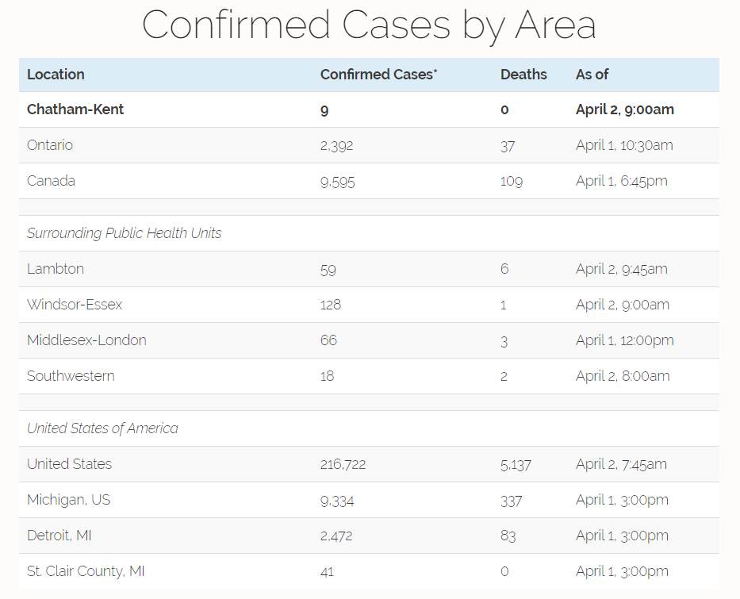Screen dimensions: 740x599
Task: Click the Confirmed Cases column header
Action: click(x=378, y=75)
